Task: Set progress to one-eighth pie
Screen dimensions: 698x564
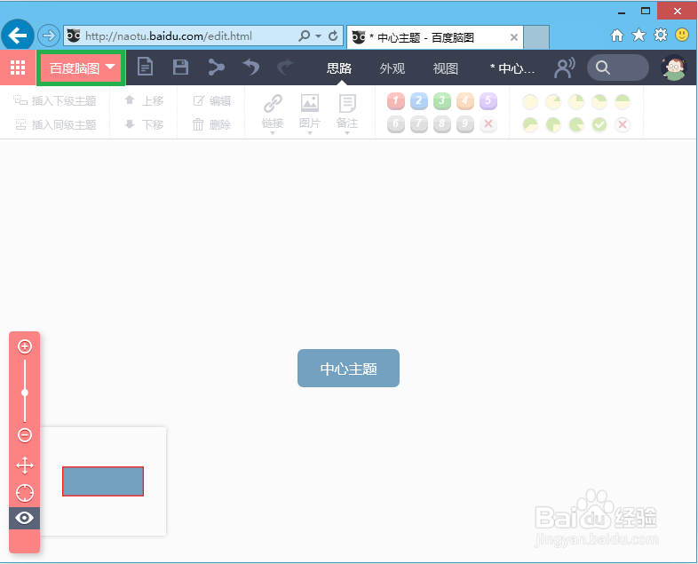Action: [x=553, y=102]
